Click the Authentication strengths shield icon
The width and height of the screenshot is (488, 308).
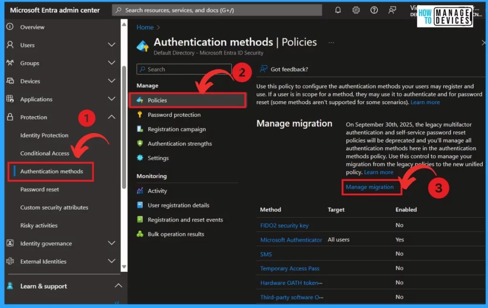(140, 143)
